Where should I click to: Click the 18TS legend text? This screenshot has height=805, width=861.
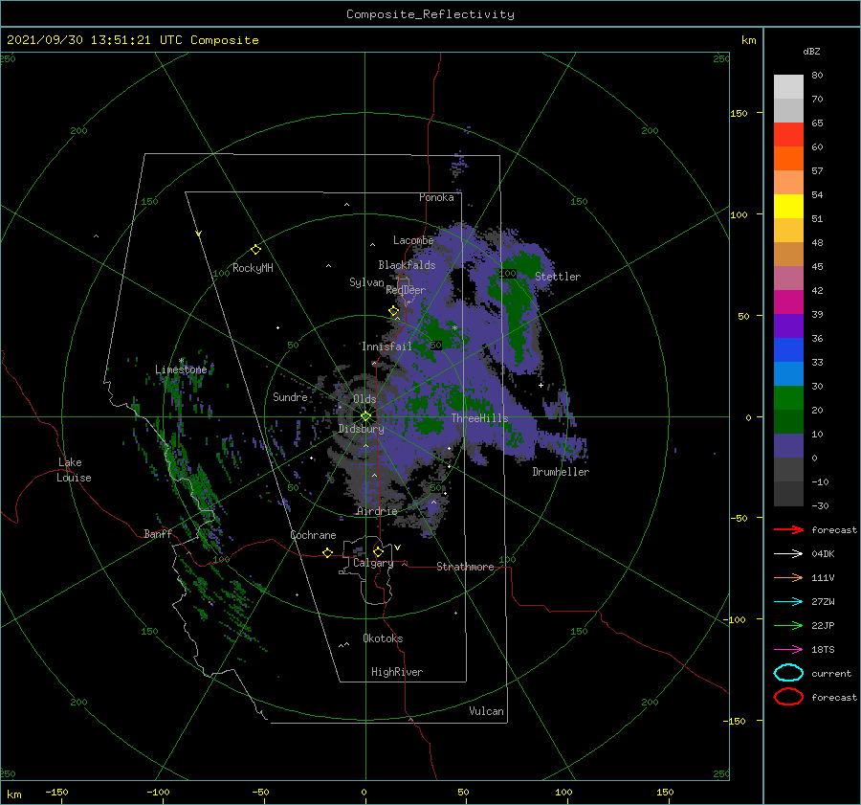pos(823,650)
